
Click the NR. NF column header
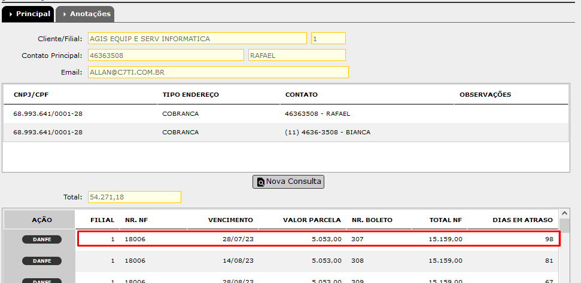click(137, 220)
